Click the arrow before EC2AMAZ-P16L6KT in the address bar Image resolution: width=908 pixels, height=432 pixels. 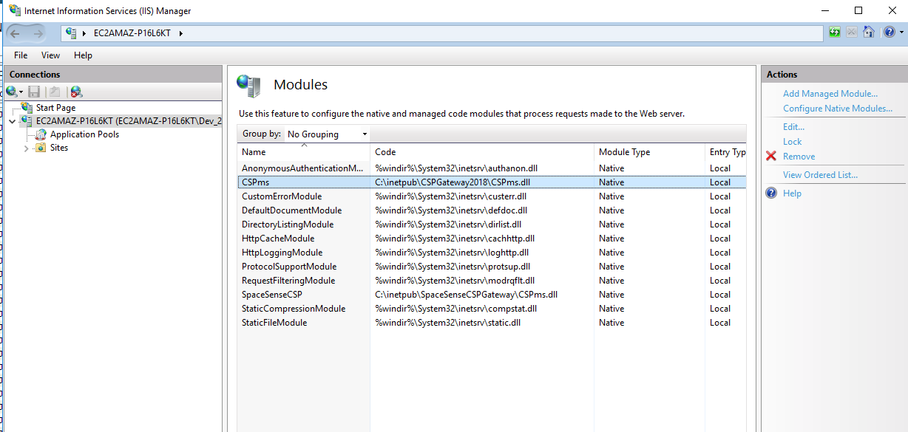tap(84, 33)
